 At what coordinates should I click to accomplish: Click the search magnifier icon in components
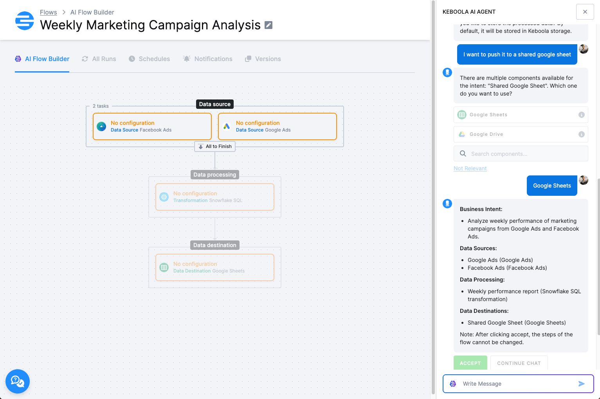(463, 153)
